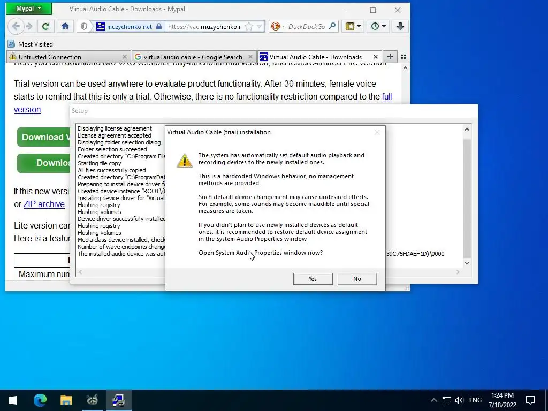The height and width of the screenshot is (411, 548).
Task: Click the DuckDuckGo search engine icon
Action: pyautogui.click(x=276, y=27)
